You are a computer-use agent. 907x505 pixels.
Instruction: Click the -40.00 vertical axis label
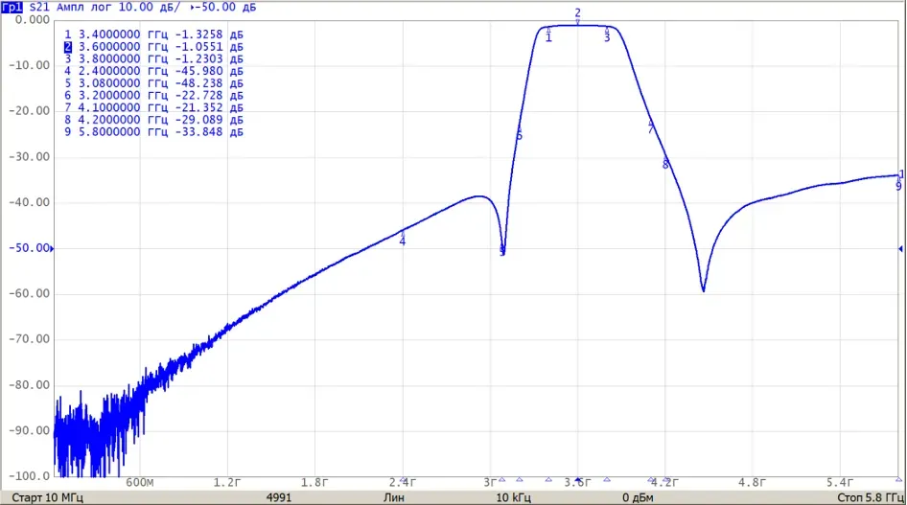(x=29, y=202)
